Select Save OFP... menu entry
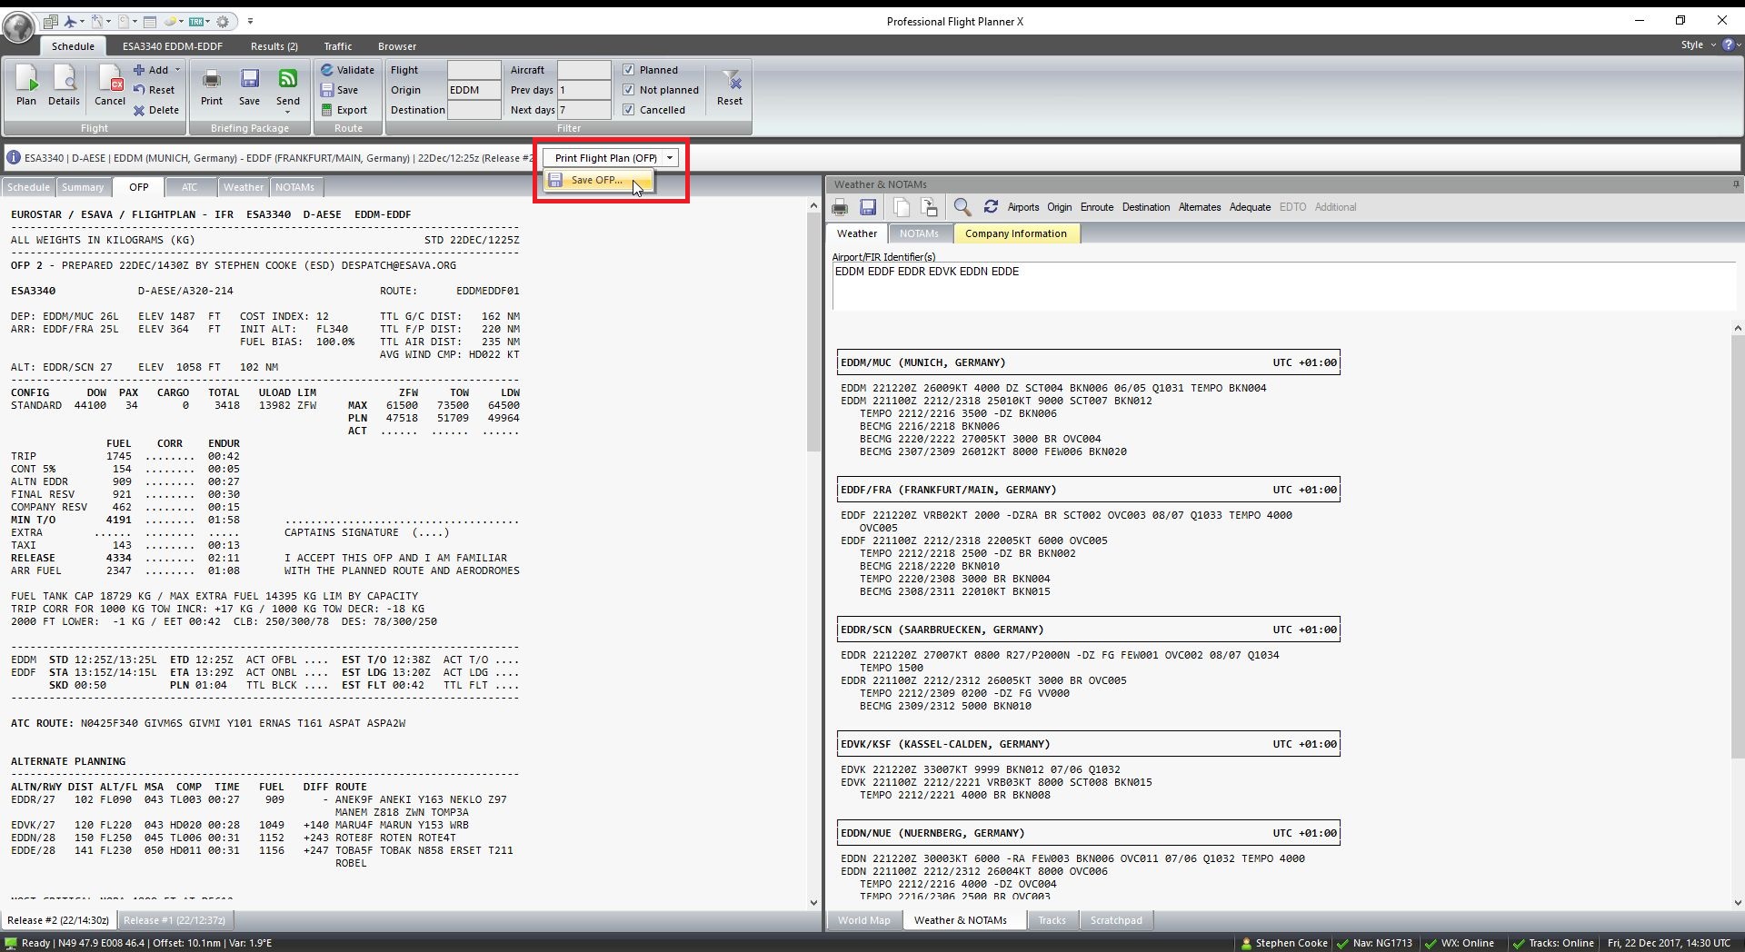Screen dimensions: 1745x952 click(597, 181)
